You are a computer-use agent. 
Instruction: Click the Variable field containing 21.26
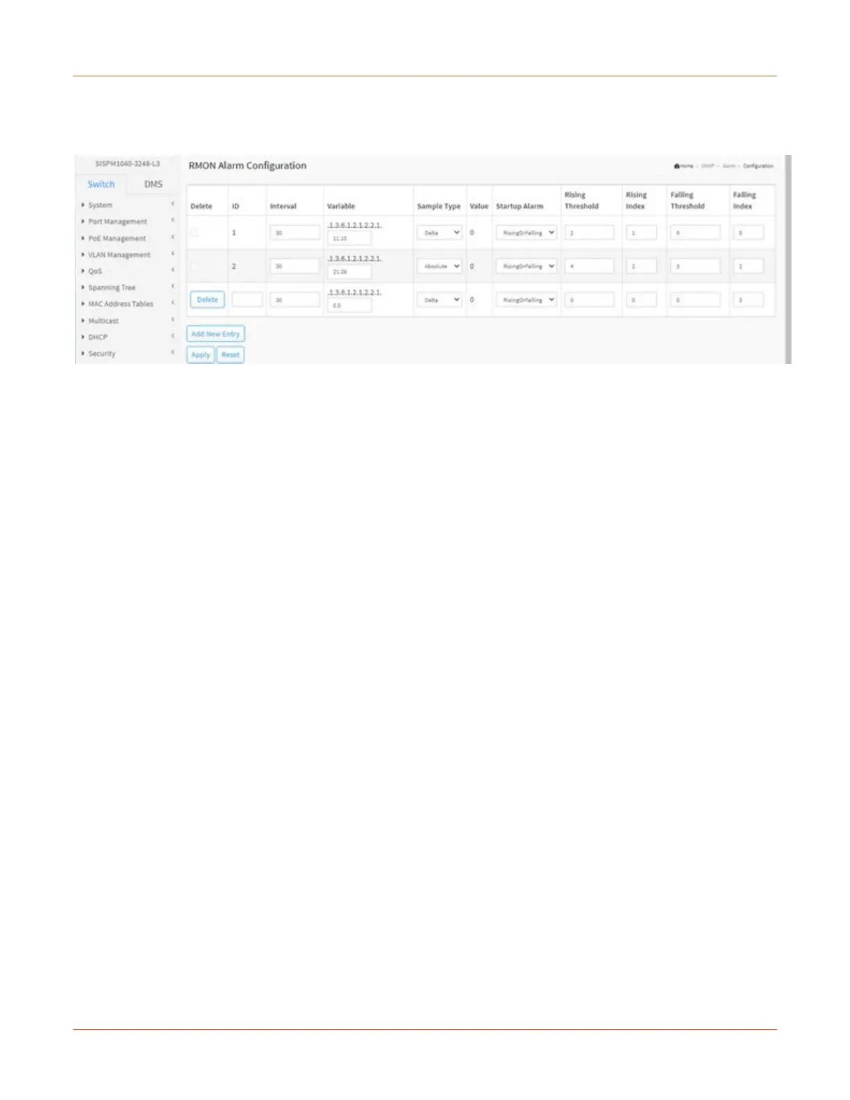(x=349, y=272)
